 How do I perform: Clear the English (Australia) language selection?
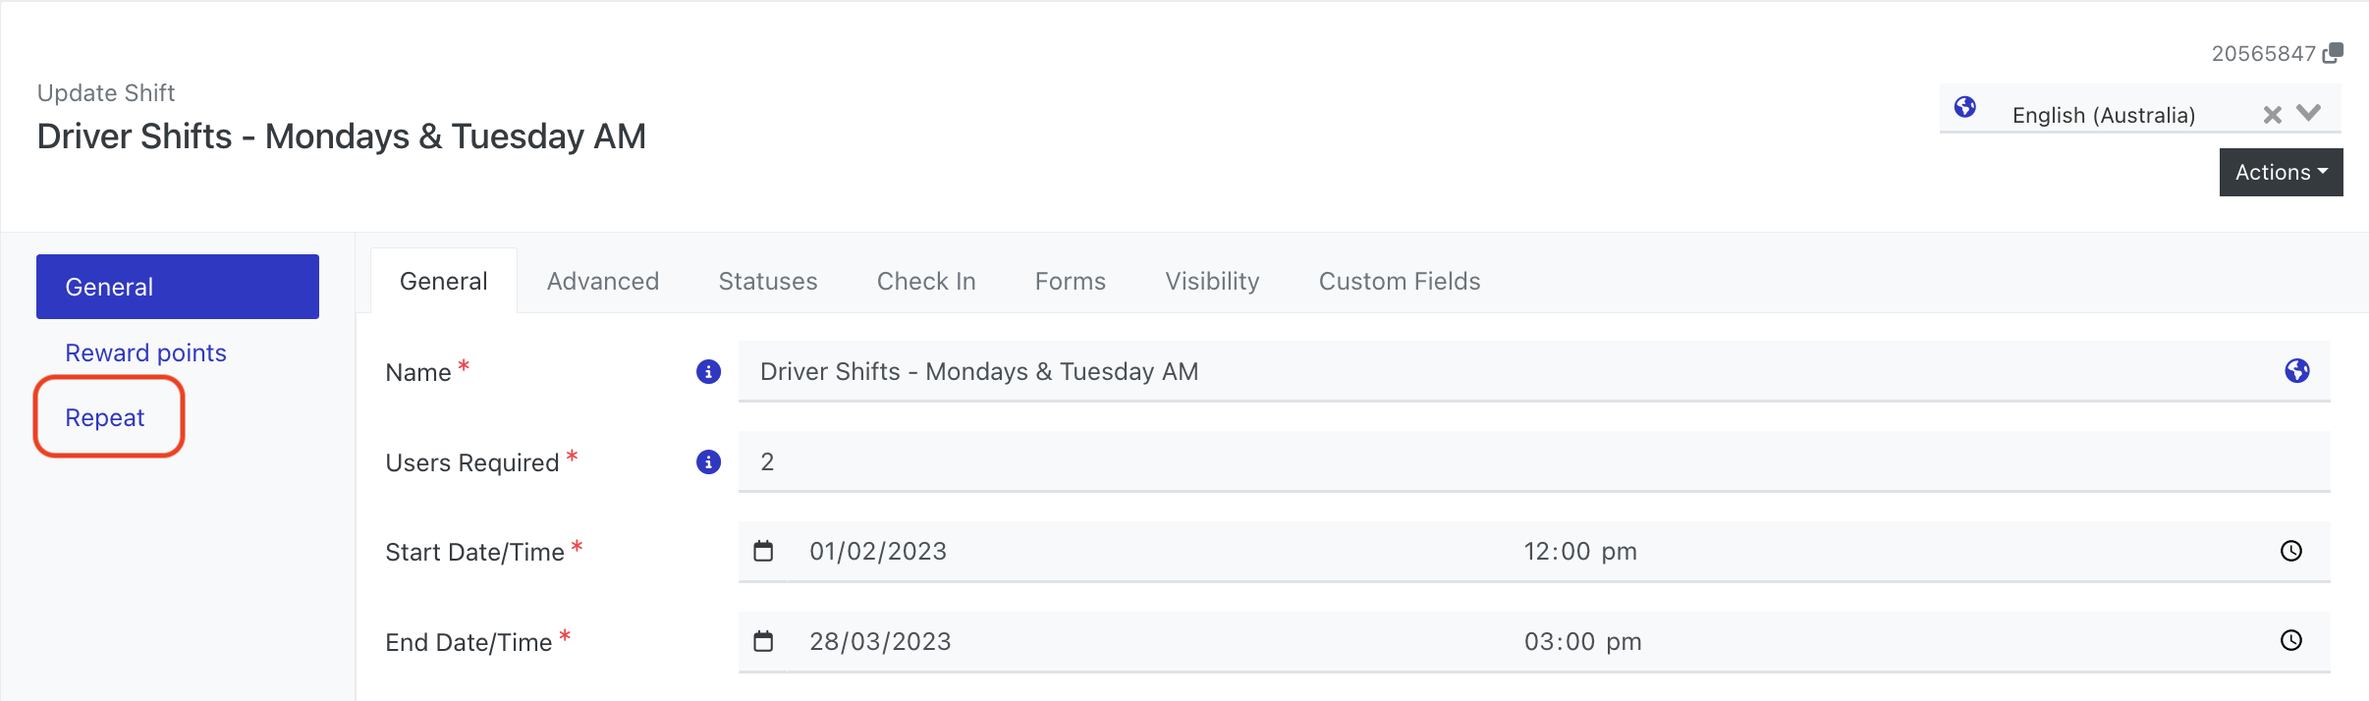2272,115
